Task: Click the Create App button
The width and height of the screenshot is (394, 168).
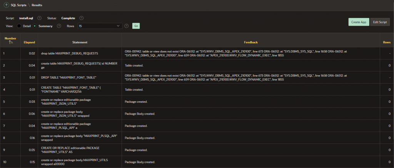Action: coord(358,22)
